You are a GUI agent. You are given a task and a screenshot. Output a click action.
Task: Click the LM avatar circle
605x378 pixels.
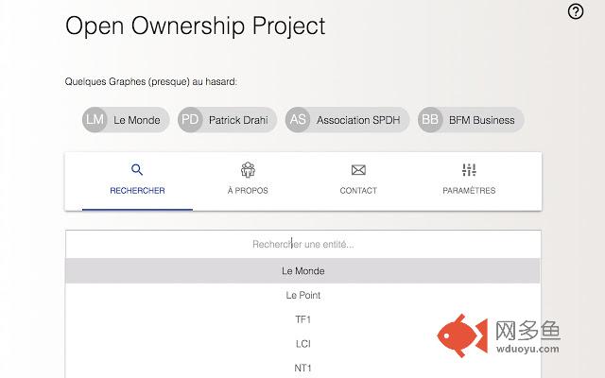[x=95, y=120]
